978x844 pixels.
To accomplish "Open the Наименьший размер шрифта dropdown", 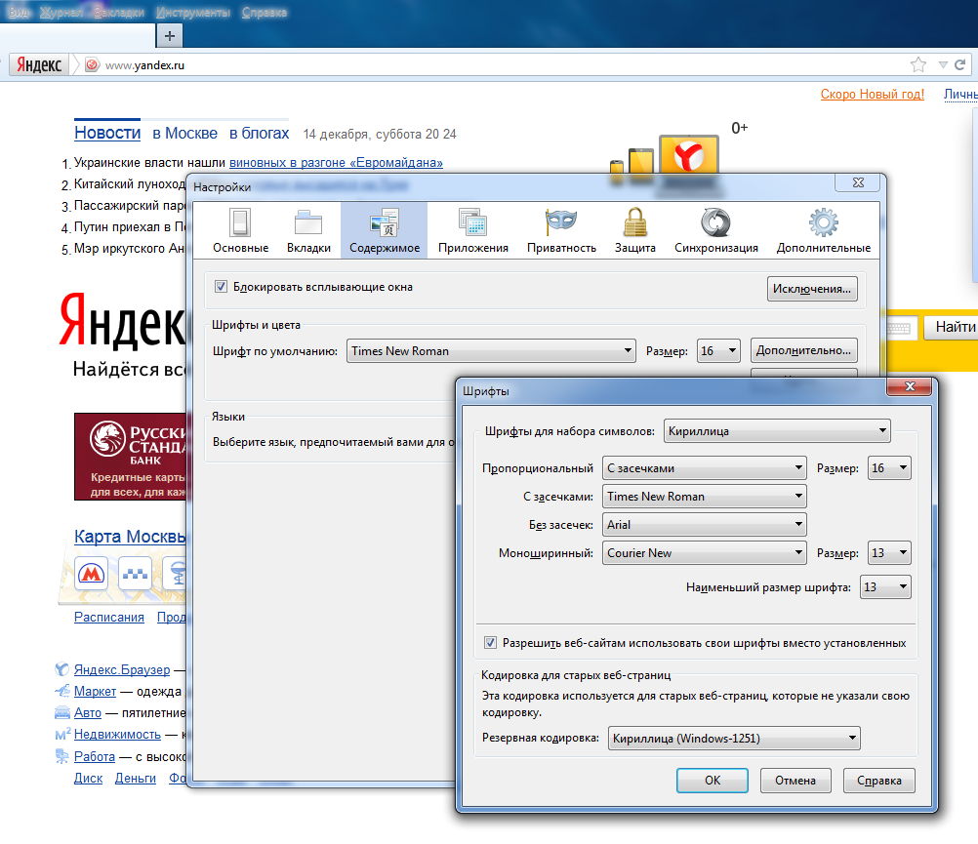I will tap(885, 587).
